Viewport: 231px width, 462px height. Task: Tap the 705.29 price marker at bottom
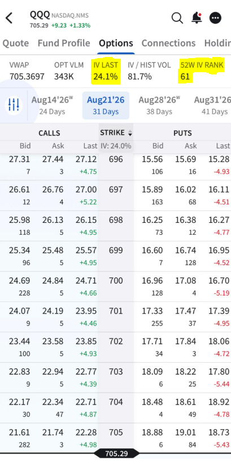[x=116, y=454]
